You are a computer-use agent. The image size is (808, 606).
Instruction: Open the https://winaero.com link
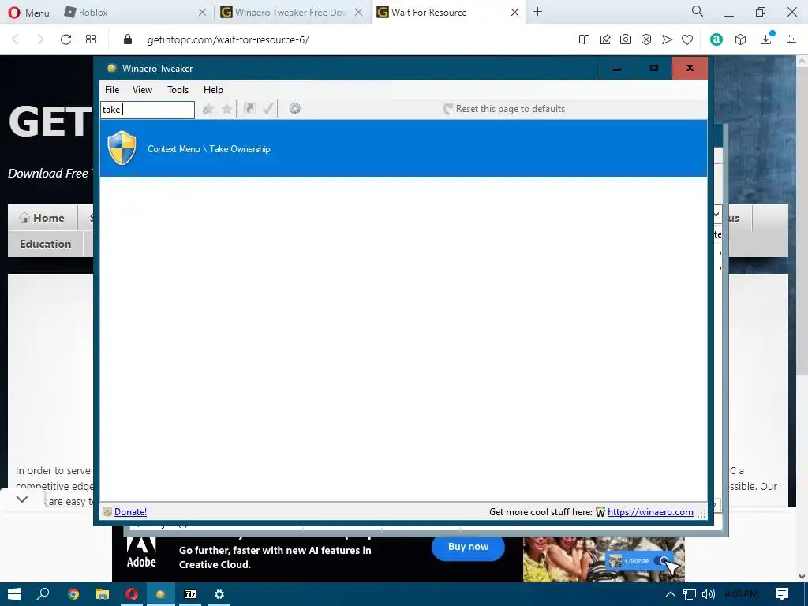click(x=650, y=511)
